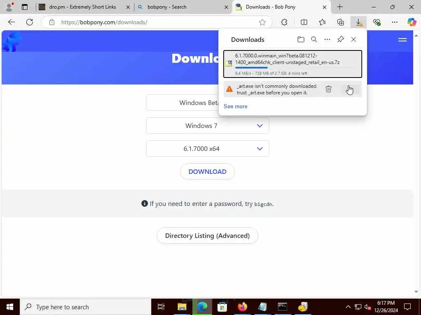Image resolution: width=421 pixels, height=315 pixels.
Task: Open Collections icon in toolbar
Action: click(x=340, y=22)
